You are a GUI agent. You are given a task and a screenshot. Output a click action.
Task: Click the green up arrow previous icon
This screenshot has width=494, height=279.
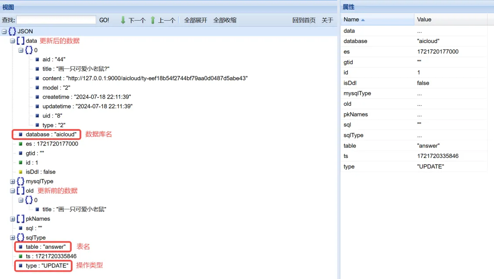click(153, 20)
